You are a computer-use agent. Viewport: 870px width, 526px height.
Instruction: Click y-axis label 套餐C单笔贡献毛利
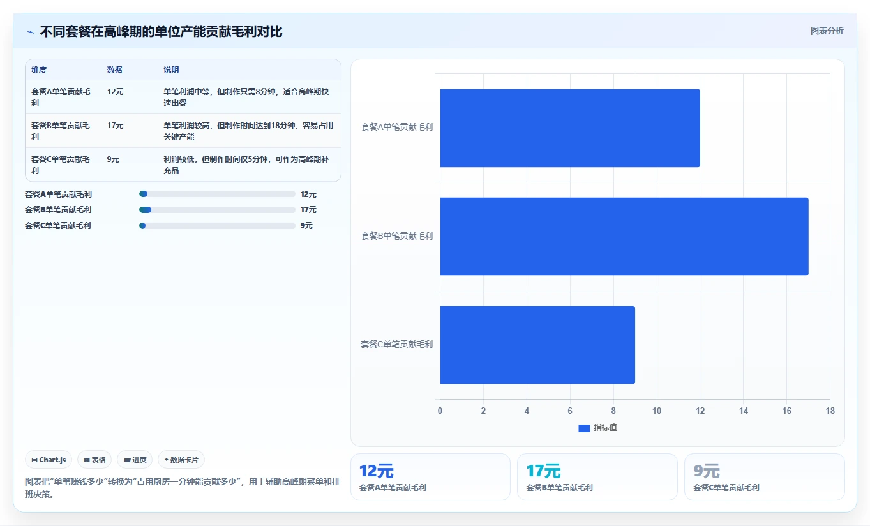pyautogui.click(x=397, y=344)
